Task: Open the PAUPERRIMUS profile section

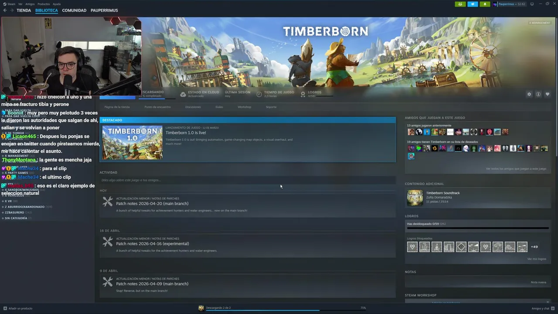Action: tap(104, 10)
